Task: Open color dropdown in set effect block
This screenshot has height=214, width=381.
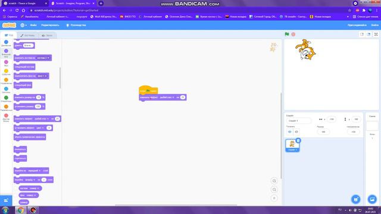Action: [x=39, y=128]
